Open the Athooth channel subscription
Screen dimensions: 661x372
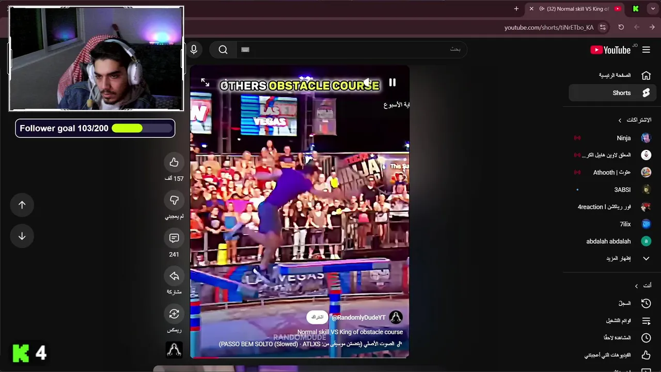(612, 173)
